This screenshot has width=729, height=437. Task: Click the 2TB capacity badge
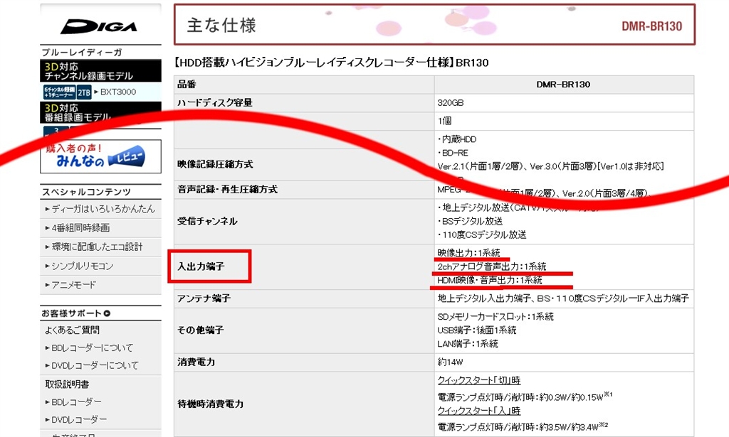coord(84,92)
